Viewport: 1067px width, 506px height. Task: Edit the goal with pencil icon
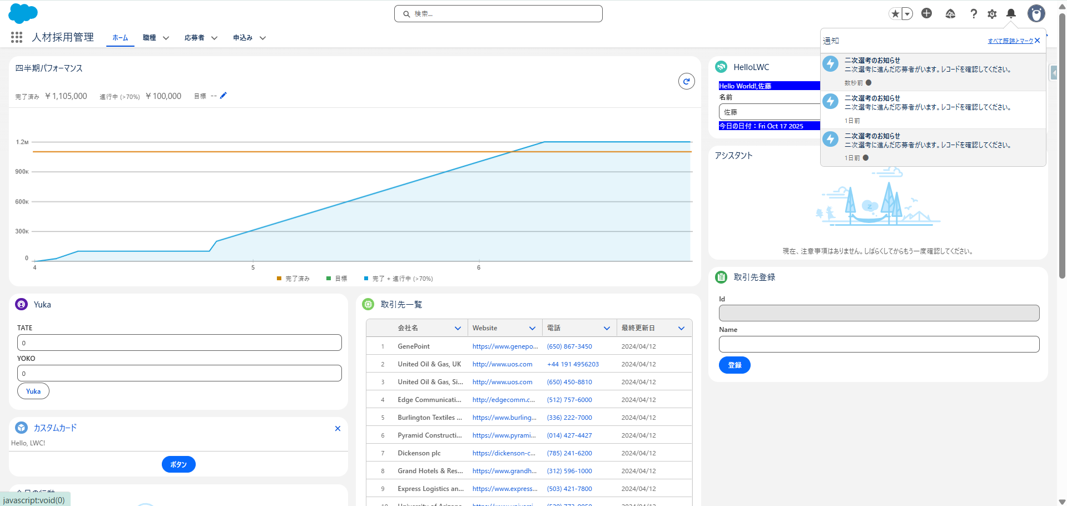tap(224, 96)
